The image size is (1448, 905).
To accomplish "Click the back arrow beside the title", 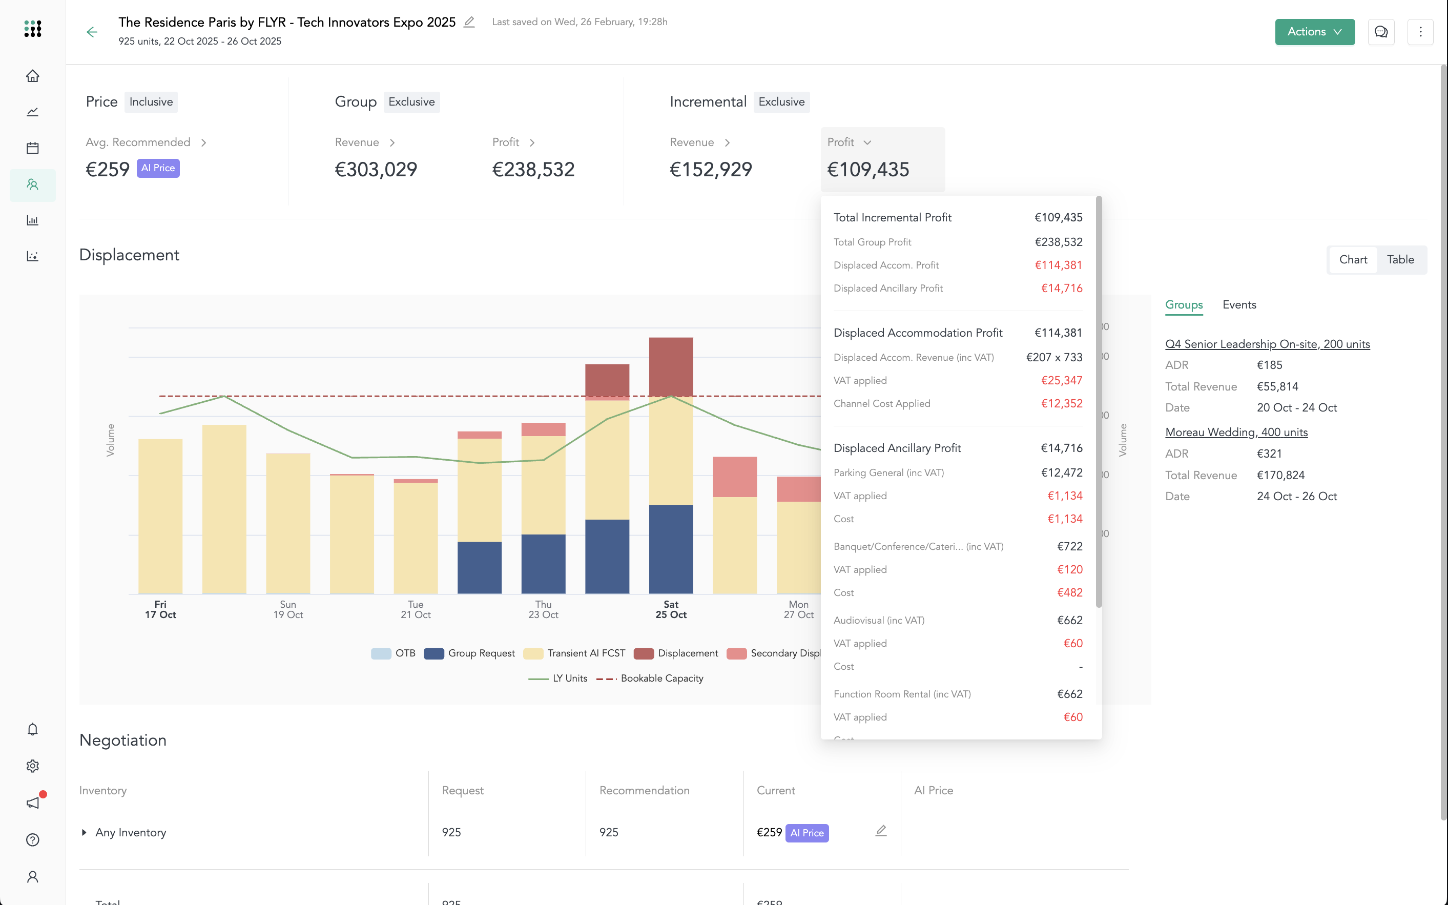I will tap(92, 32).
